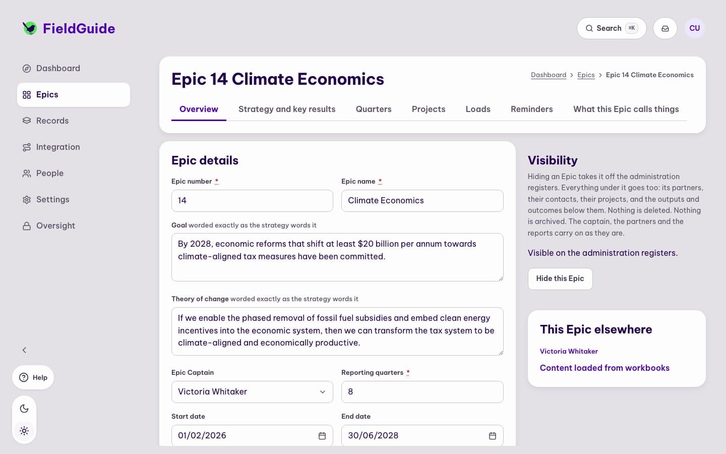Click the Oversight lock icon
The width and height of the screenshot is (726, 454).
[27, 226]
